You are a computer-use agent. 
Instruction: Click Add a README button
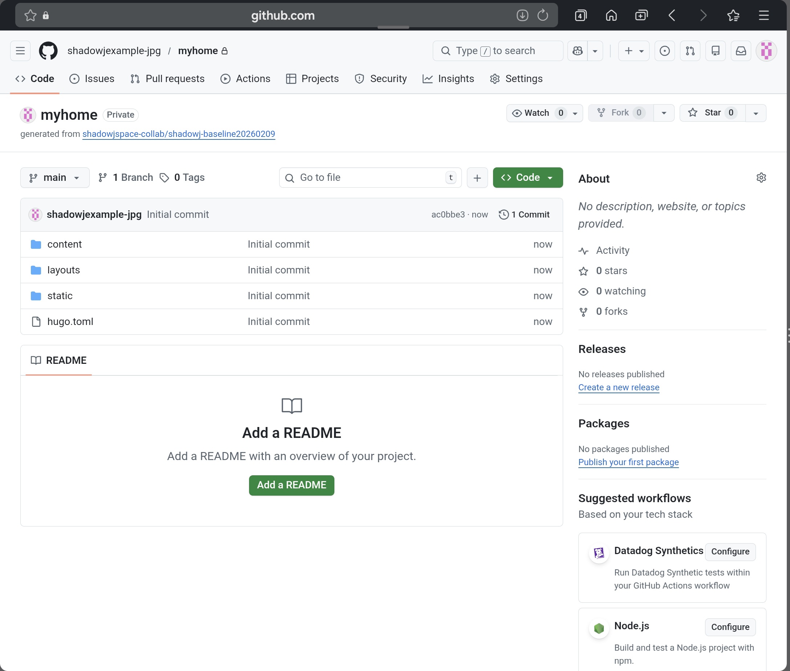(292, 485)
